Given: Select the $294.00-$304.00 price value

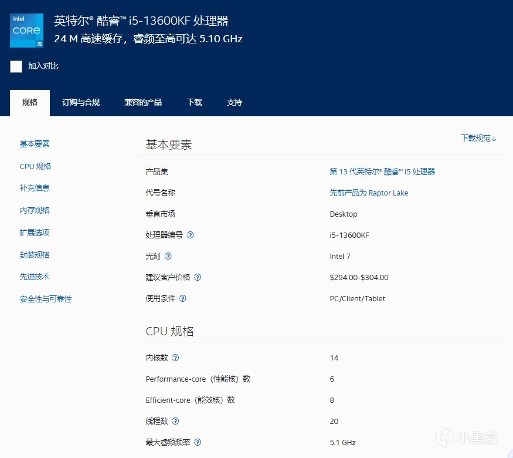Looking at the screenshot, I should 359,278.
